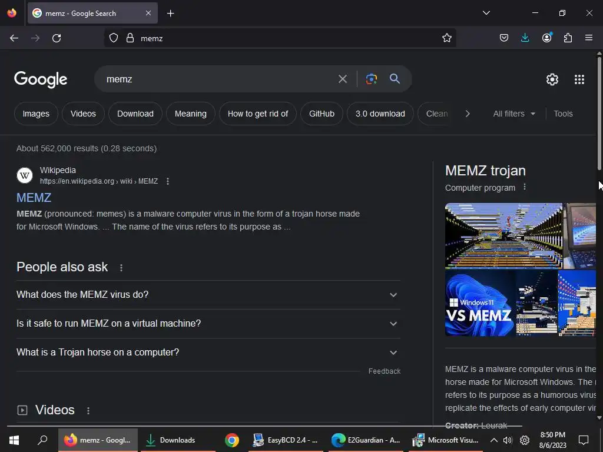Open the Save to Pocket icon
Image resolution: width=603 pixels, height=452 pixels.
(x=504, y=38)
